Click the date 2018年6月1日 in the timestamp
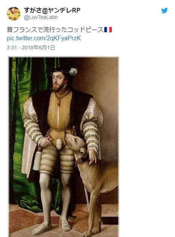The width and height of the screenshot is (175, 237). coord(39,47)
